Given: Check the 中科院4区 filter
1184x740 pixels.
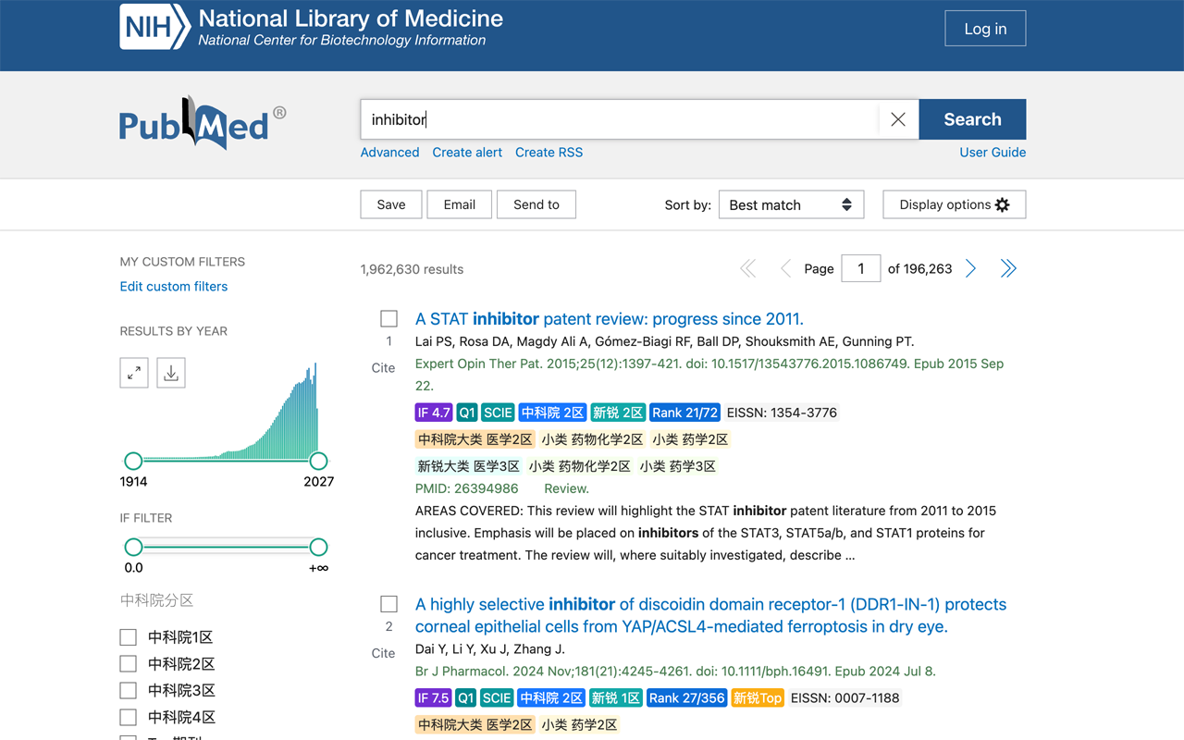Looking at the screenshot, I should [x=129, y=718].
